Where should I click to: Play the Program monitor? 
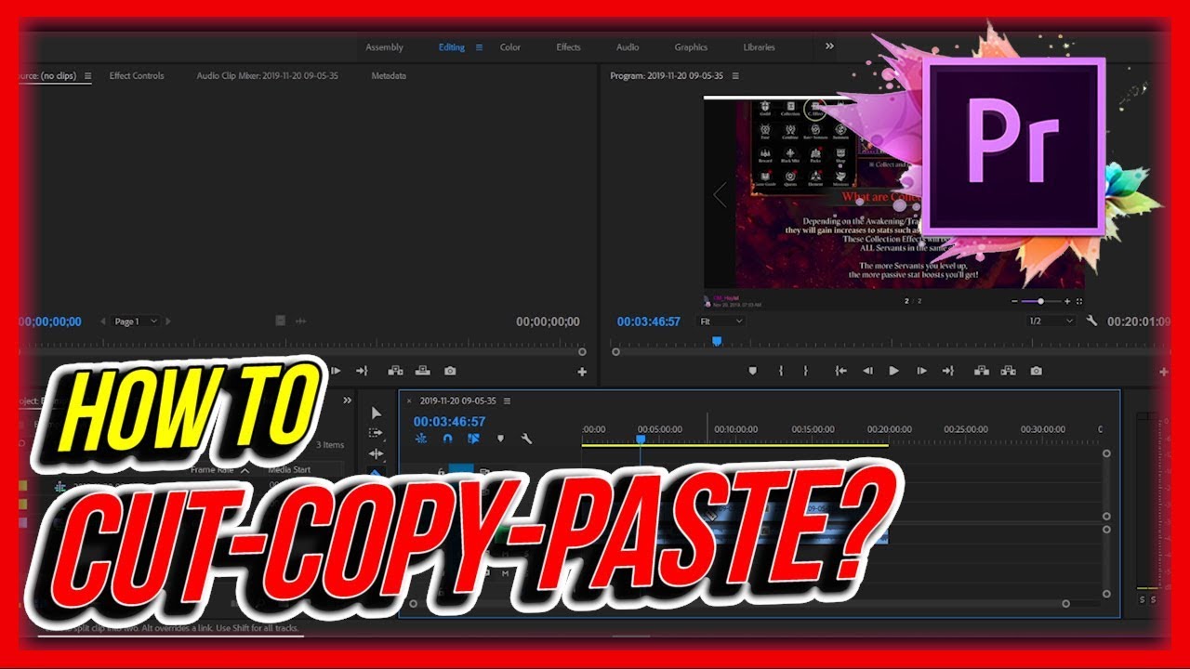[x=893, y=371]
